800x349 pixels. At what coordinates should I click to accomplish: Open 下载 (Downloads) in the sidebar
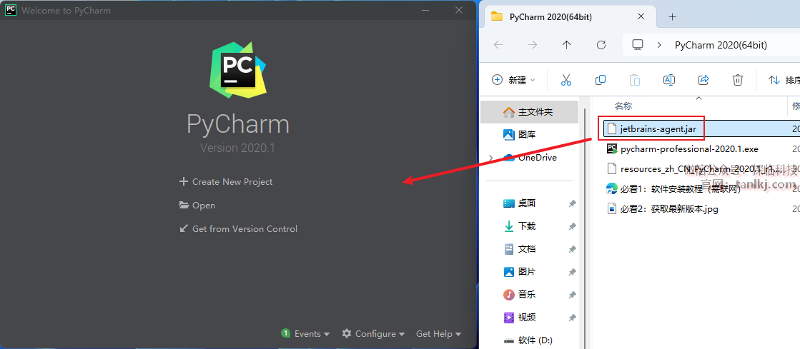point(527,226)
